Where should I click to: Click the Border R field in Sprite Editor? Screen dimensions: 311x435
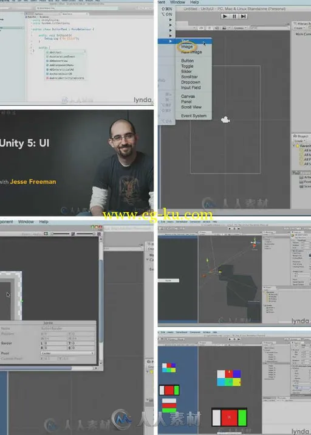click(x=55, y=347)
